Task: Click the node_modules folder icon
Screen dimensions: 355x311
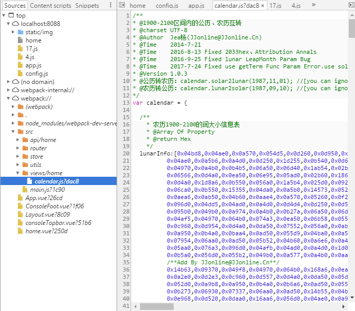Action: 20,123
